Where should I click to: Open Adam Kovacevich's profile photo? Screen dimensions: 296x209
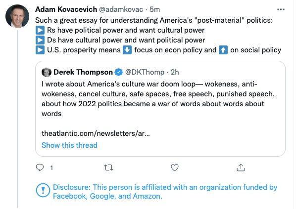[x=17, y=16]
